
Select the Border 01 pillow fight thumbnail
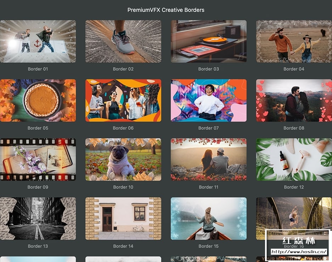(x=38, y=41)
